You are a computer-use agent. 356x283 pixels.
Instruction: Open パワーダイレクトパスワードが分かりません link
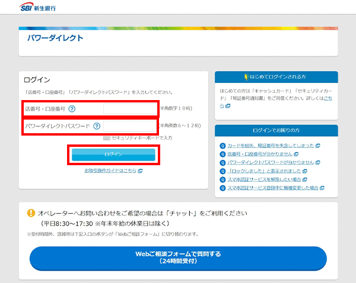point(271,162)
